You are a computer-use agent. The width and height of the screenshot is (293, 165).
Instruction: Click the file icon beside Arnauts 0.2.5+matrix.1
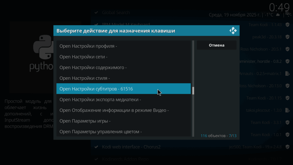[287, 74]
